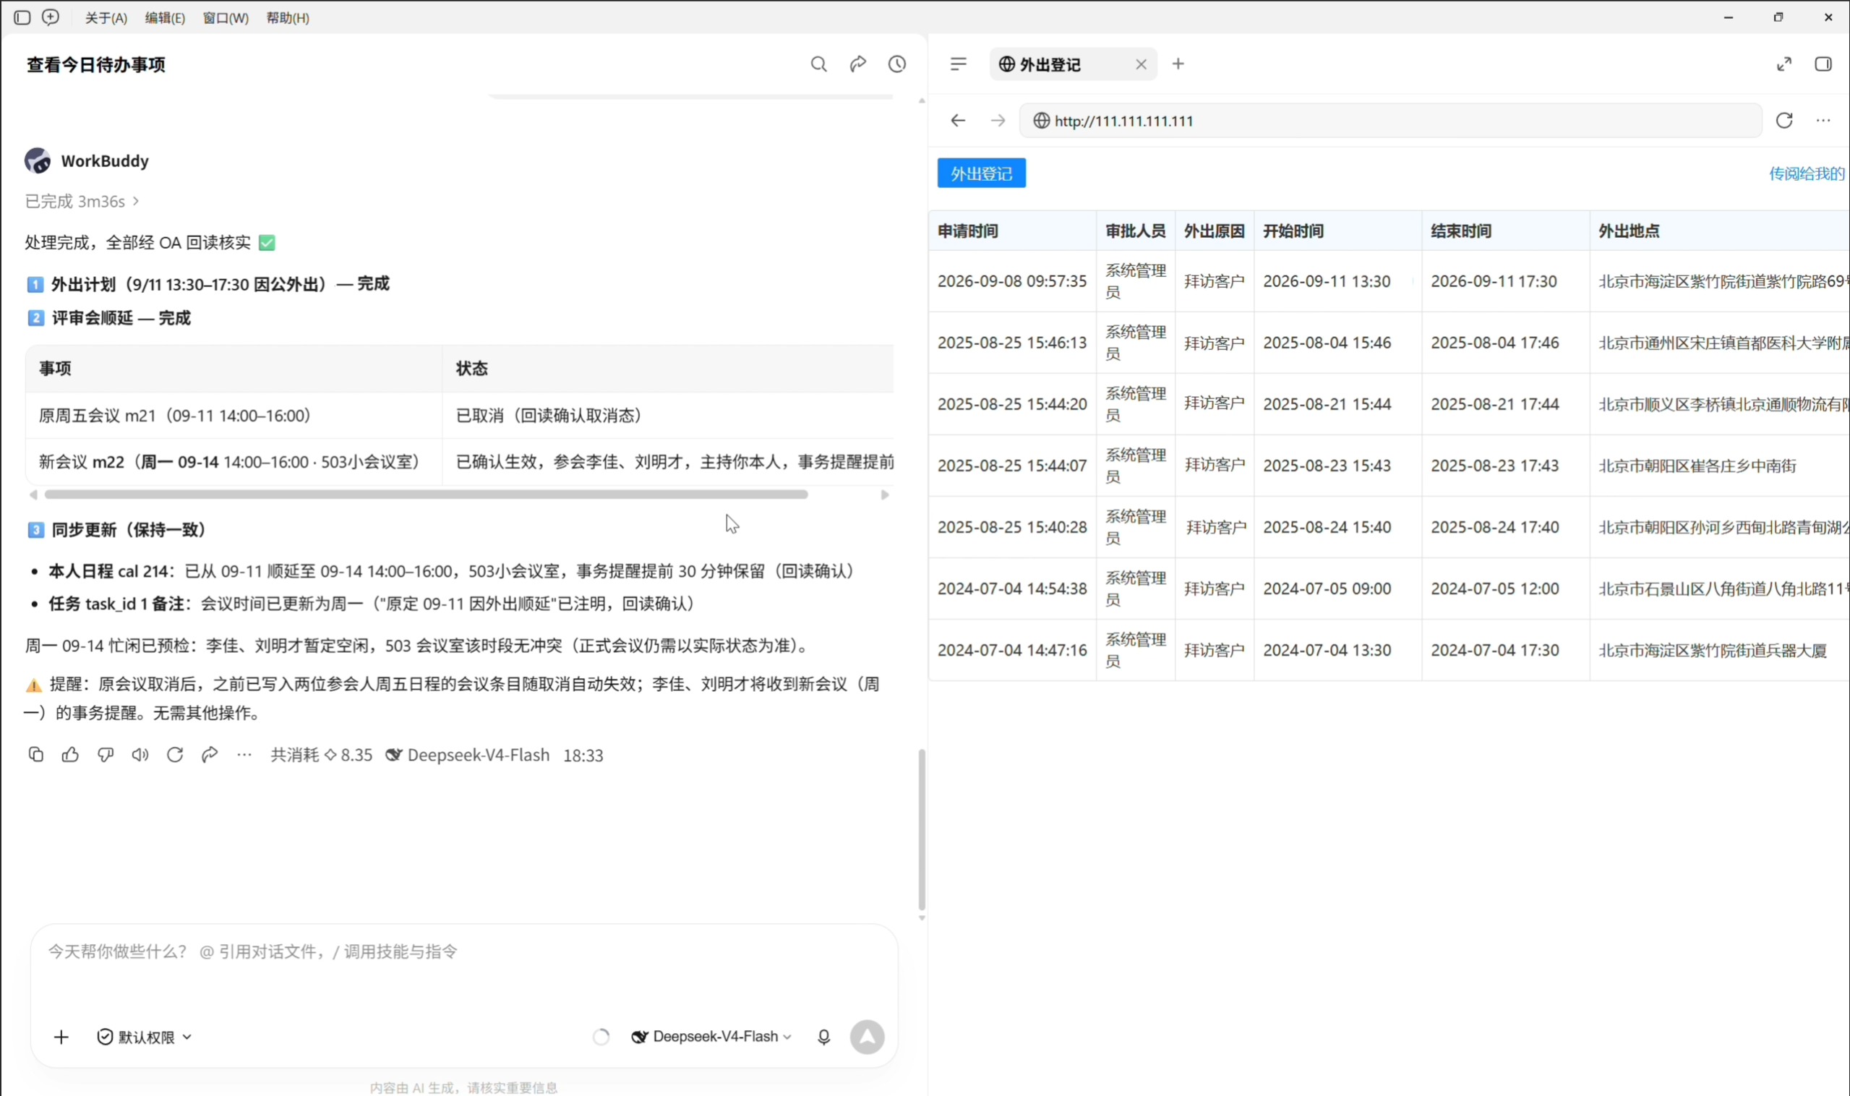Start voice input with microphone icon
This screenshot has height=1096, width=1850.
(823, 1037)
